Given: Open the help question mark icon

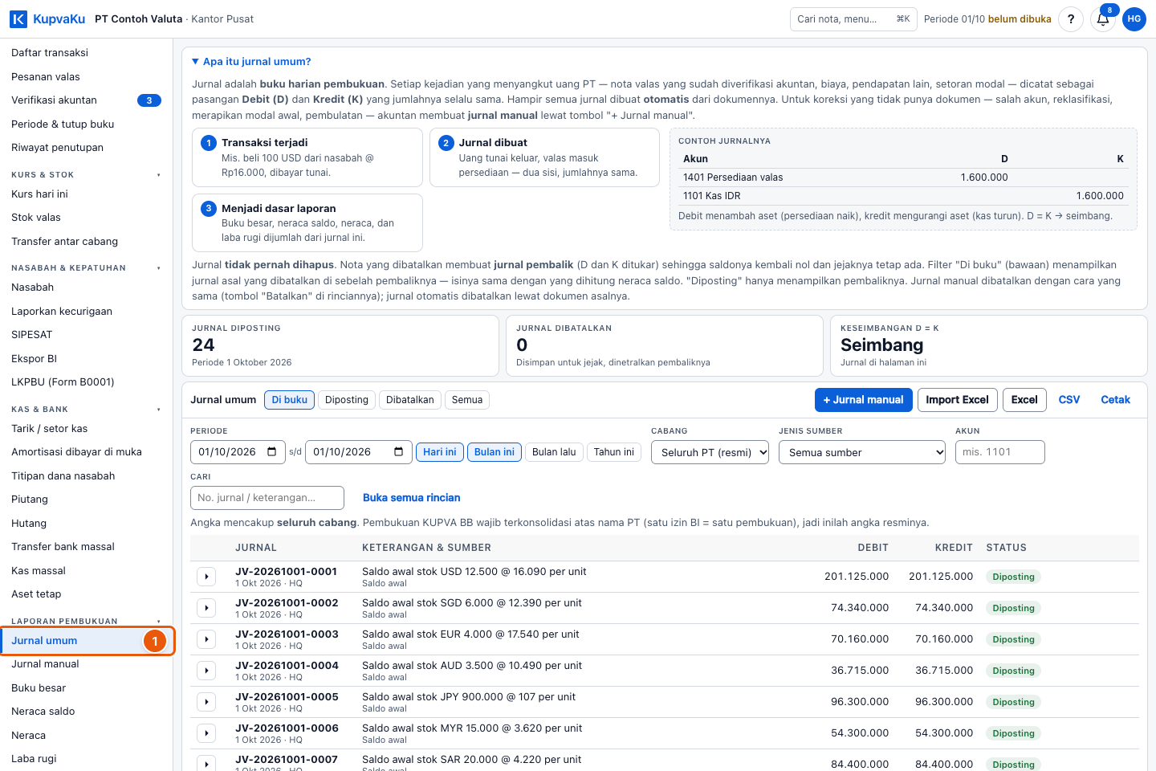Looking at the screenshot, I should 1071,19.
